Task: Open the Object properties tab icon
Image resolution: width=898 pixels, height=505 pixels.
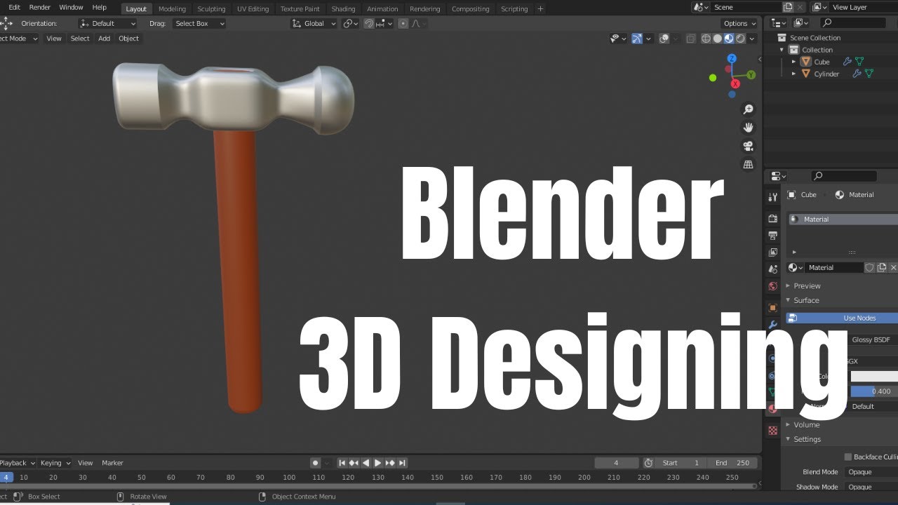Action: pos(773,307)
